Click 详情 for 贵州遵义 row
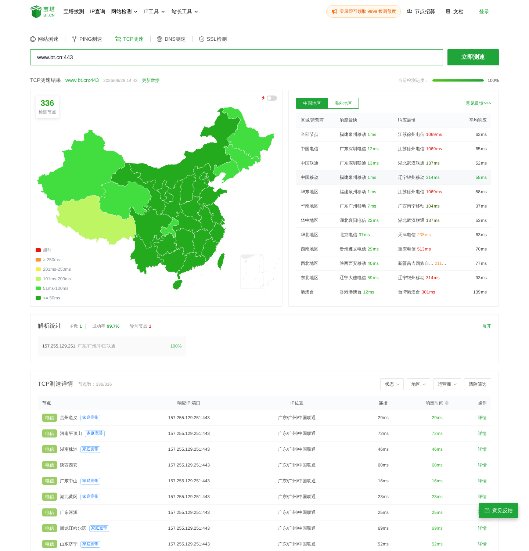The height and width of the screenshot is (551, 529). pyautogui.click(x=482, y=418)
